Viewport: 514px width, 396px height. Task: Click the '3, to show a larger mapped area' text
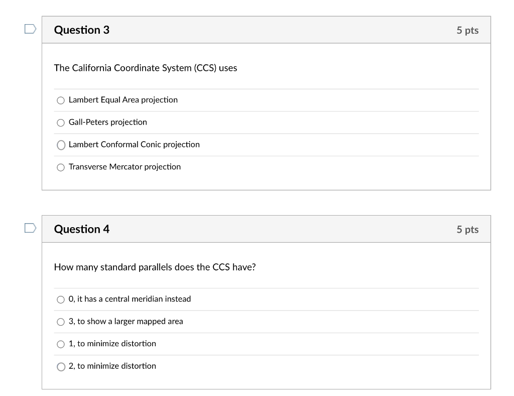click(x=125, y=321)
